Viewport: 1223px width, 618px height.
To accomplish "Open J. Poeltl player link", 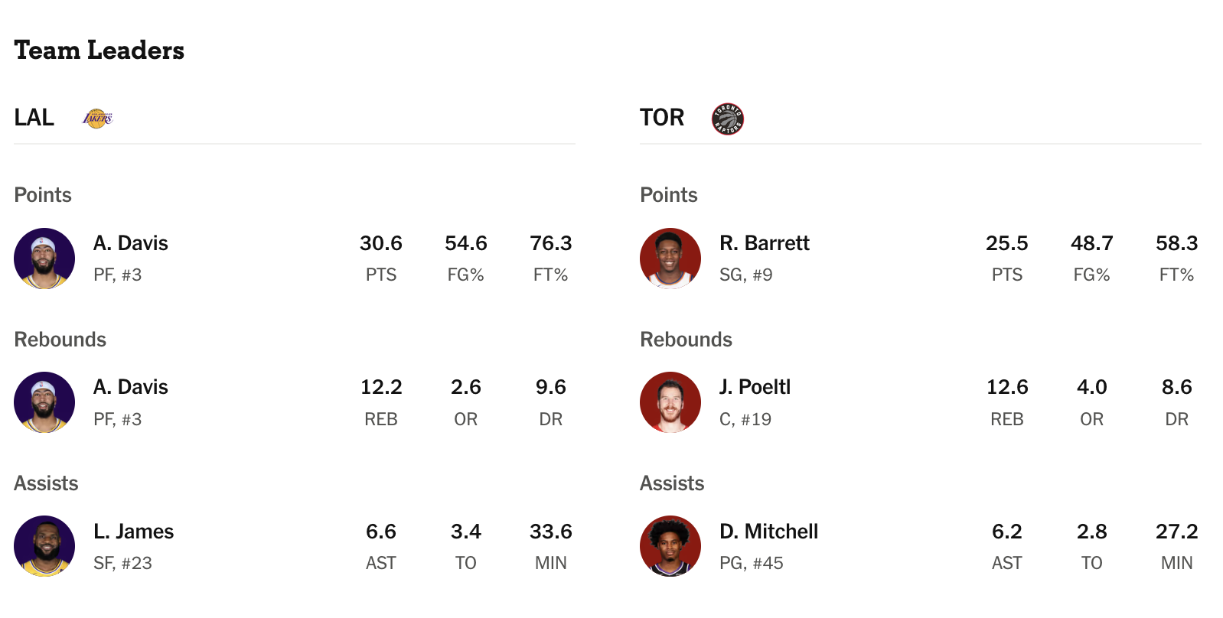I will tap(755, 387).
